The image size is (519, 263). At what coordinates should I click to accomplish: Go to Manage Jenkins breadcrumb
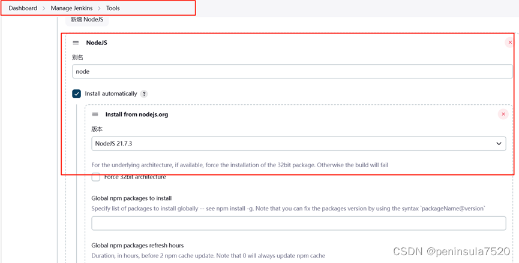pyautogui.click(x=71, y=8)
